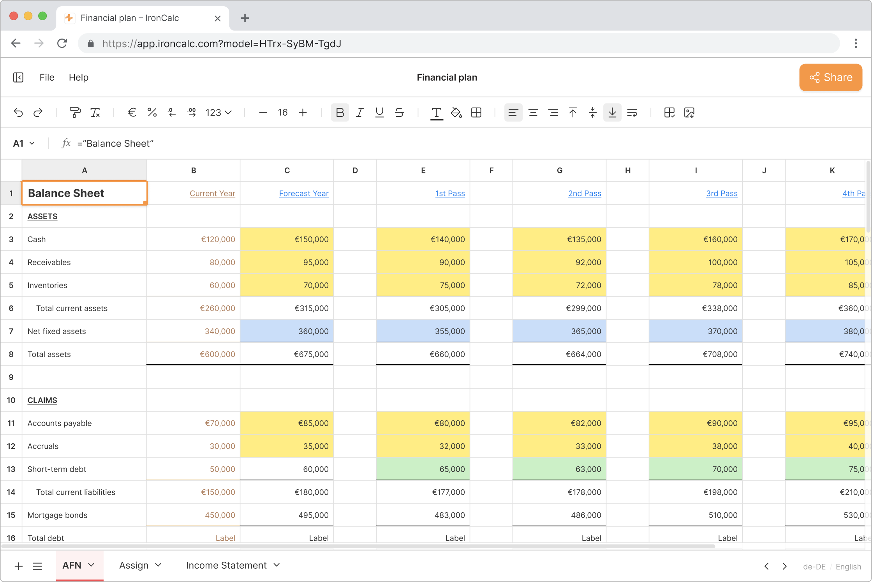872x582 pixels.
Task: Apply Euro currency format
Action: pyautogui.click(x=132, y=113)
